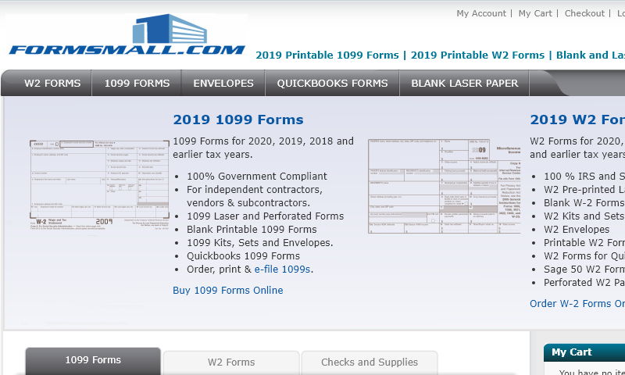The height and width of the screenshot is (375, 625).
Task: Click the 1099 Miscellaneous Income form image
Action: pos(445,186)
